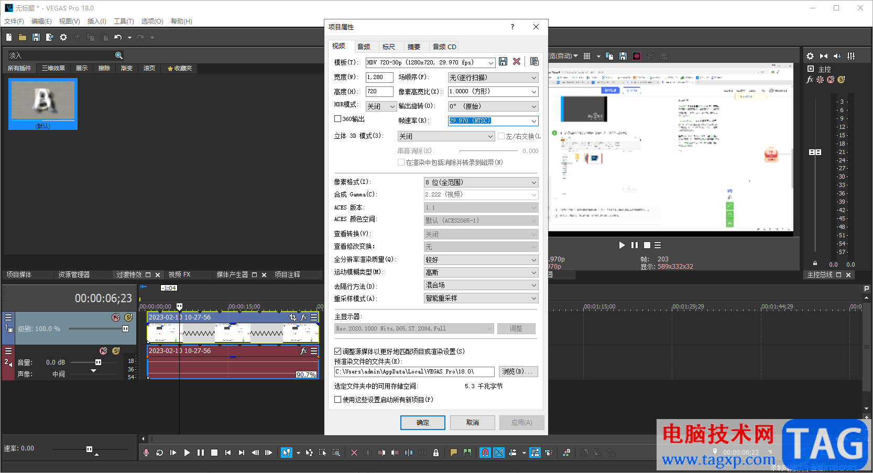Click the 取消 button
Viewport: 873px width, 473px height.
[x=473, y=423]
